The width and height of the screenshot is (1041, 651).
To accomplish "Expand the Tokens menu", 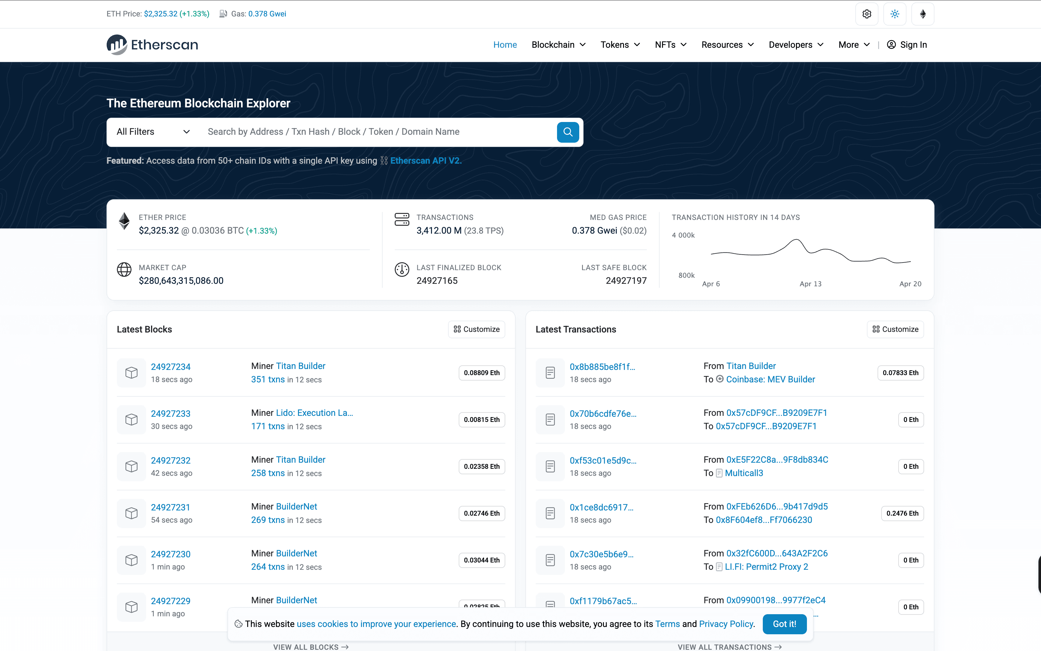I will coord(620,45).
